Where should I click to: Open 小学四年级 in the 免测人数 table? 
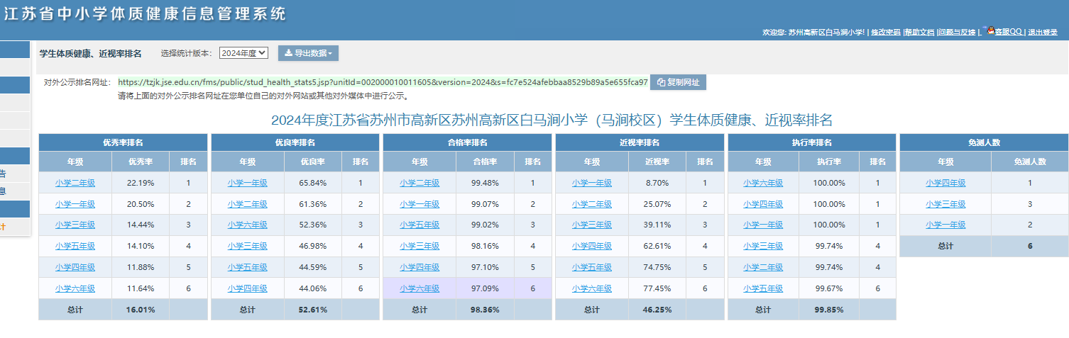click(945, 183)
